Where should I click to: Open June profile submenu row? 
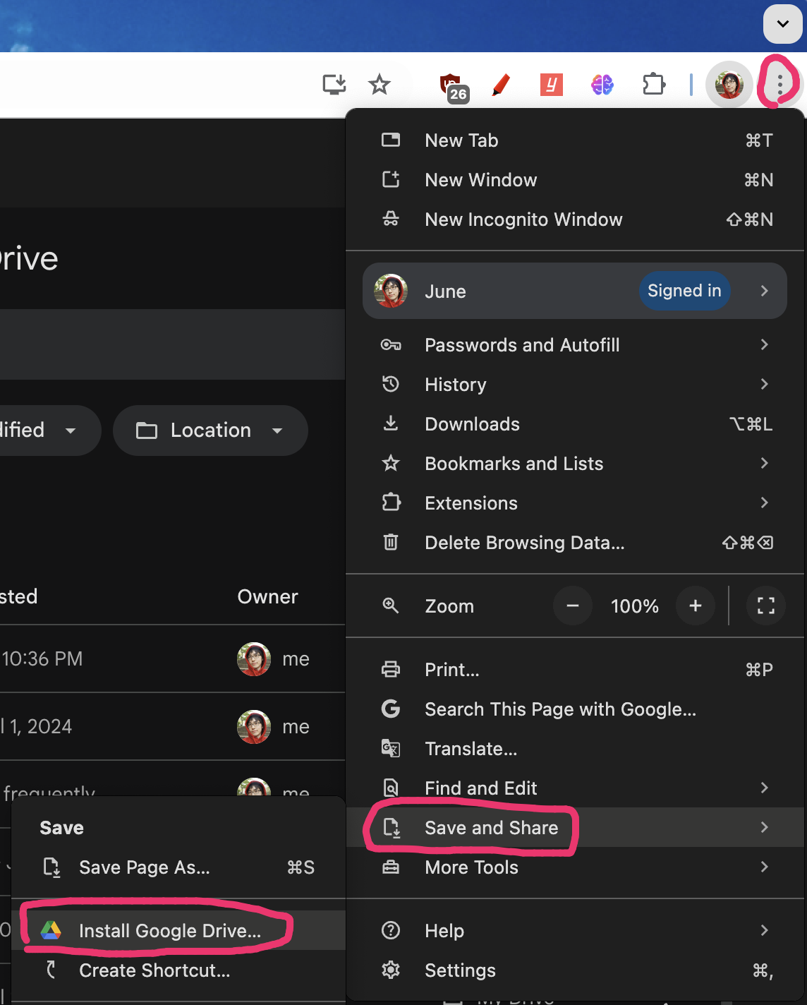coord(575,291)
